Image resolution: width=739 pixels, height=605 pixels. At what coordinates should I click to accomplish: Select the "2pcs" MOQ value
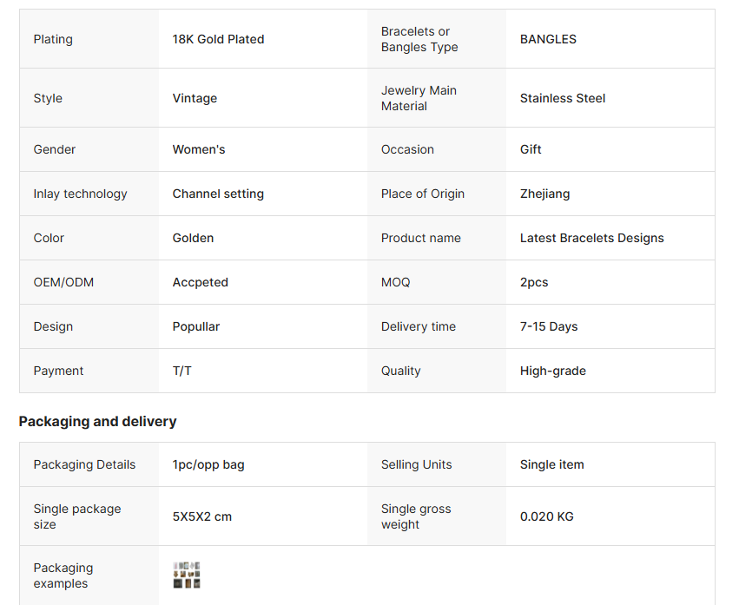coord(534,282)
